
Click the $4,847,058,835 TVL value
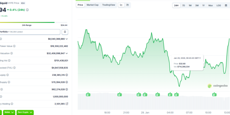[60, 68]
